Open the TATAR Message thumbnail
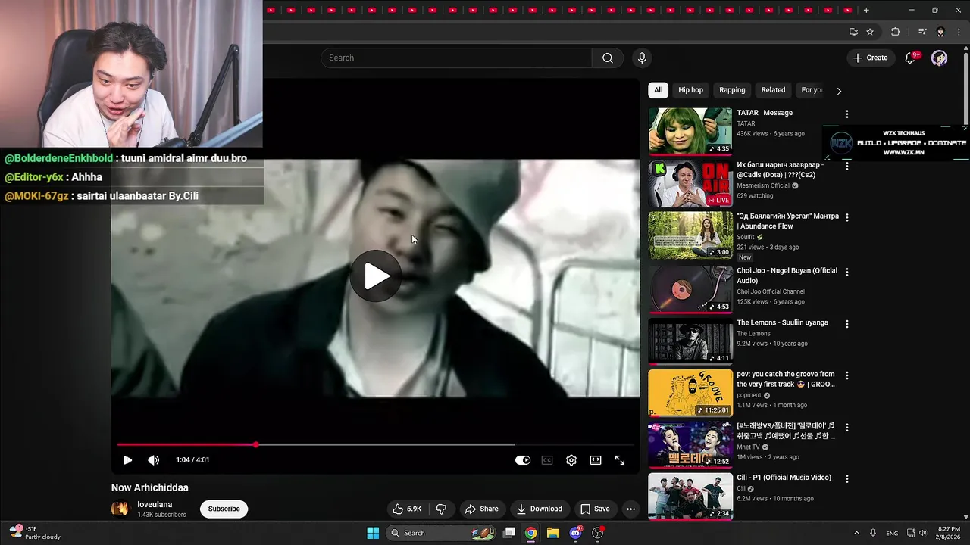 690,131
